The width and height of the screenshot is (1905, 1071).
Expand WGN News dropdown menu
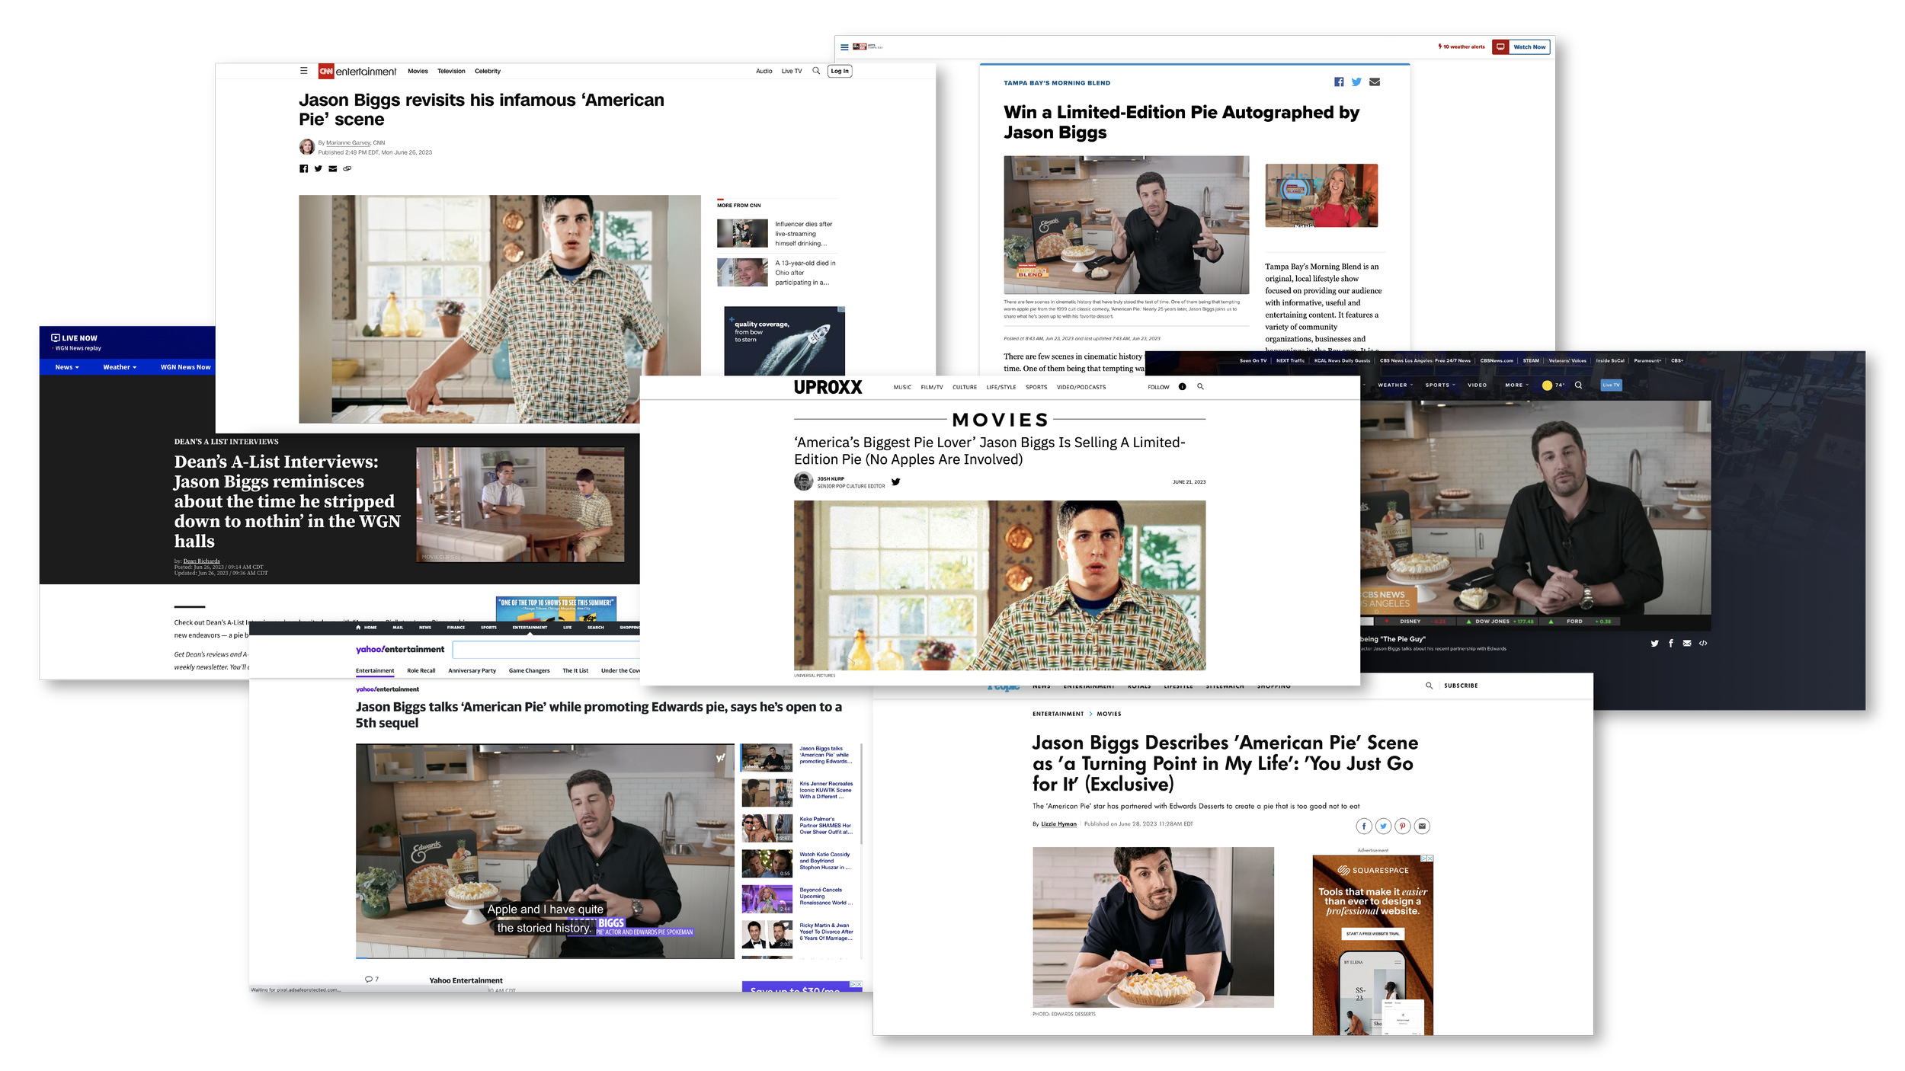67,367
